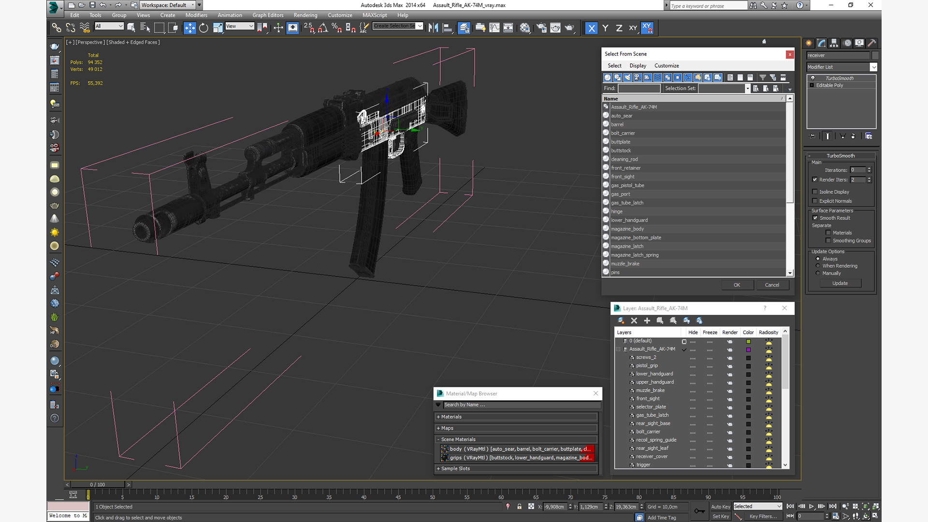Image resolution: width=928 pixels, height=522 pixels.
Task: Restrict transform to Z axis button
Action: (x=619, y=28)
